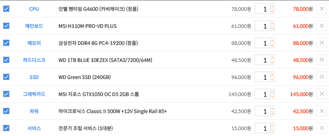Open the 하드디스크 category link
This screenshot has height=136, width=329.
pyautogui.click(x=34, y=60)
